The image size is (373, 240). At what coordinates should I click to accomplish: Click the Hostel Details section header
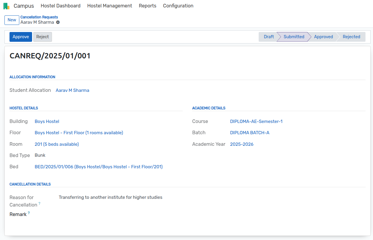pos(24,108)
